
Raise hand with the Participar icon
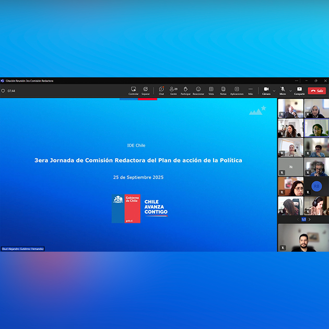pos(185,90)
